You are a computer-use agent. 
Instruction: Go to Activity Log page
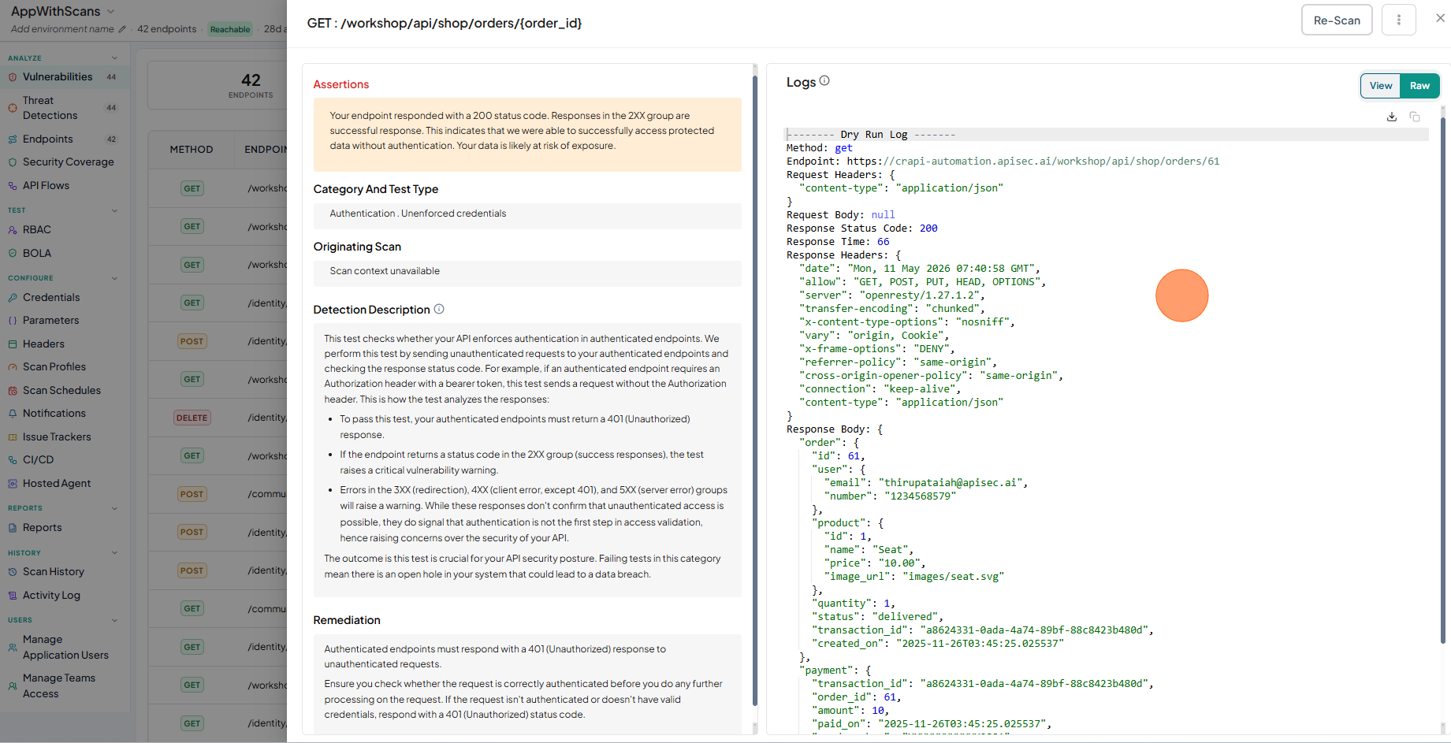tap(51, 596)
